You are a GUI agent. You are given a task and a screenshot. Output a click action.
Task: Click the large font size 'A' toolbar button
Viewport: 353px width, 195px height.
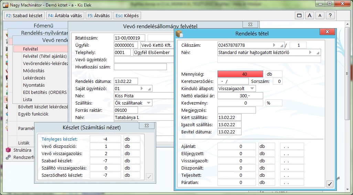click(310, 15)
